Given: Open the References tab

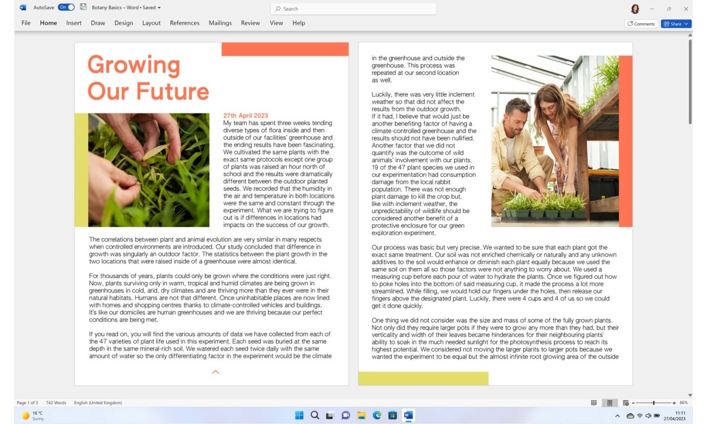Looking at the screenshot, I should [184, 23].
